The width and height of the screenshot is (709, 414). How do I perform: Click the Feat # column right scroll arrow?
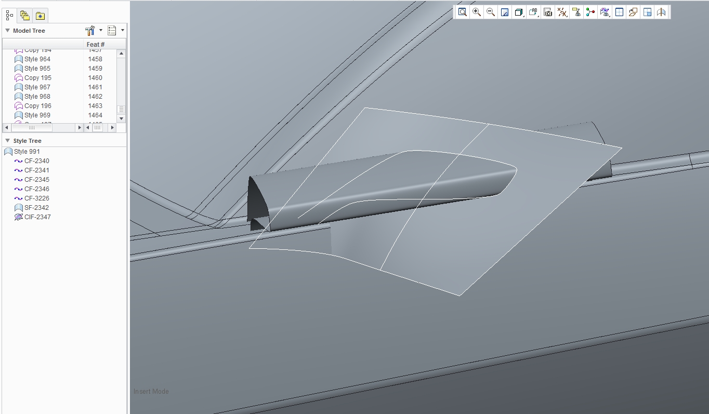coord(113,127)
